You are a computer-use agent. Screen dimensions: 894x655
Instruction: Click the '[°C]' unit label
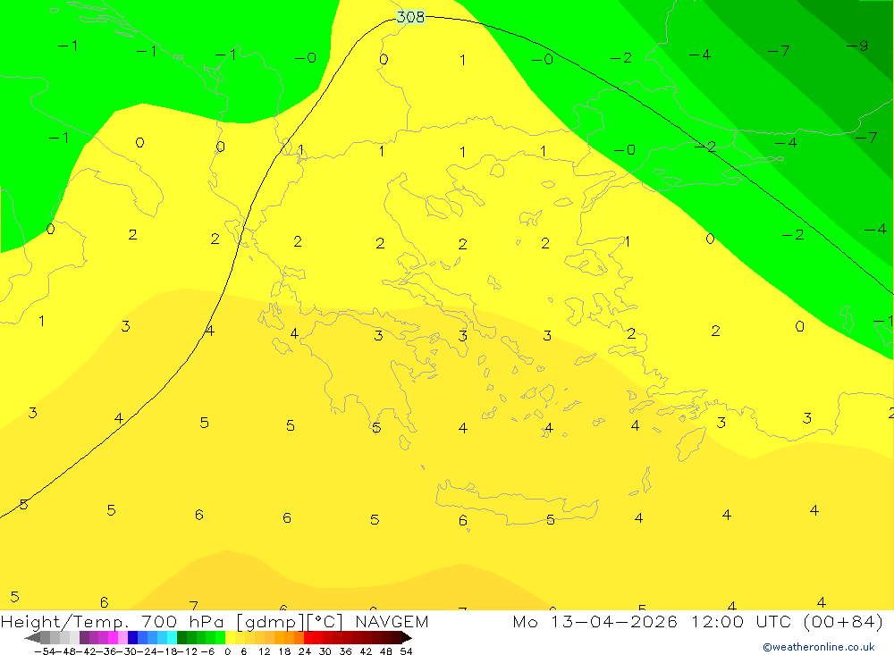pyautogui.click(x=325, y=622)
